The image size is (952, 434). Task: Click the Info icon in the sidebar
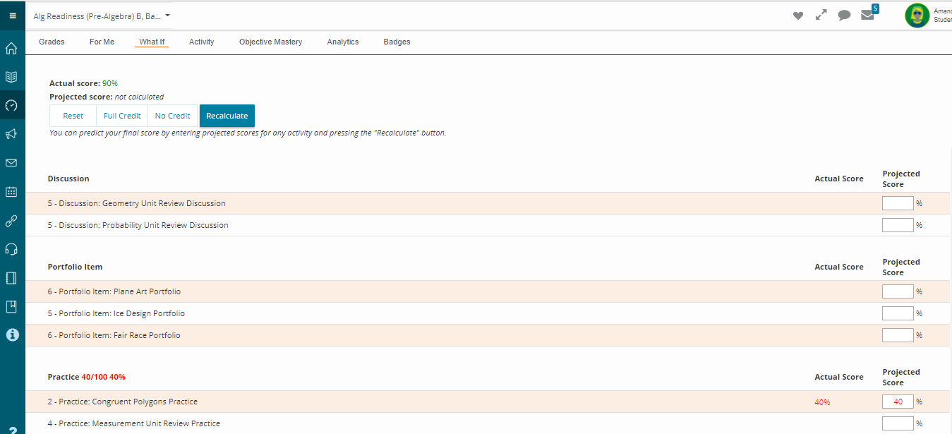[x=11, y=334]
